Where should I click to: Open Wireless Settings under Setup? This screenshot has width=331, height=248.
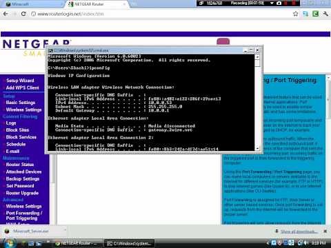[x=24, y=110]
